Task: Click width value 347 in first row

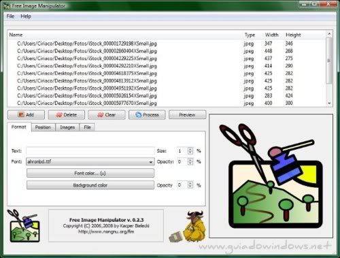Action: tap(268, 43)
